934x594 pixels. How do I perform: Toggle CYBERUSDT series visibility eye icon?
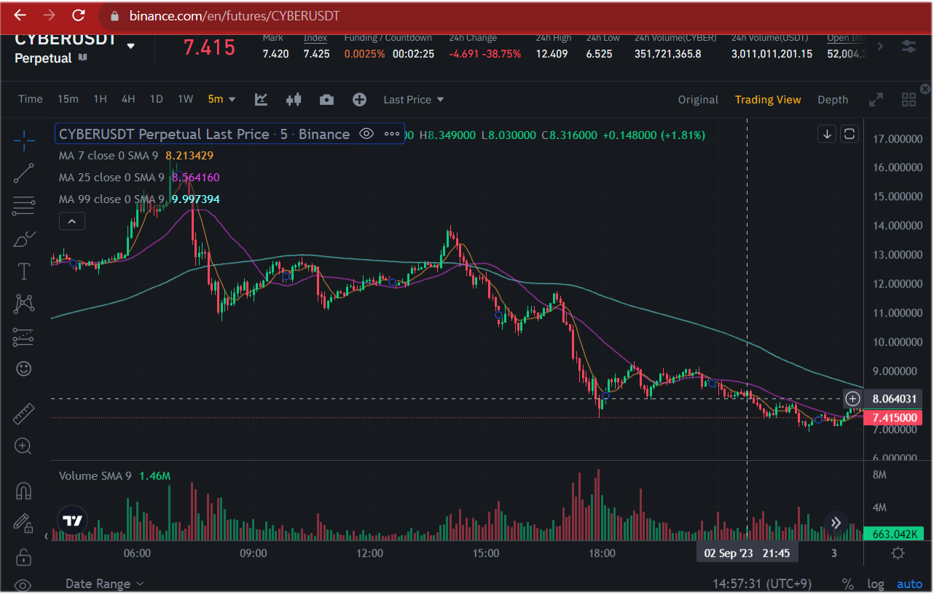tap(366, 134)
